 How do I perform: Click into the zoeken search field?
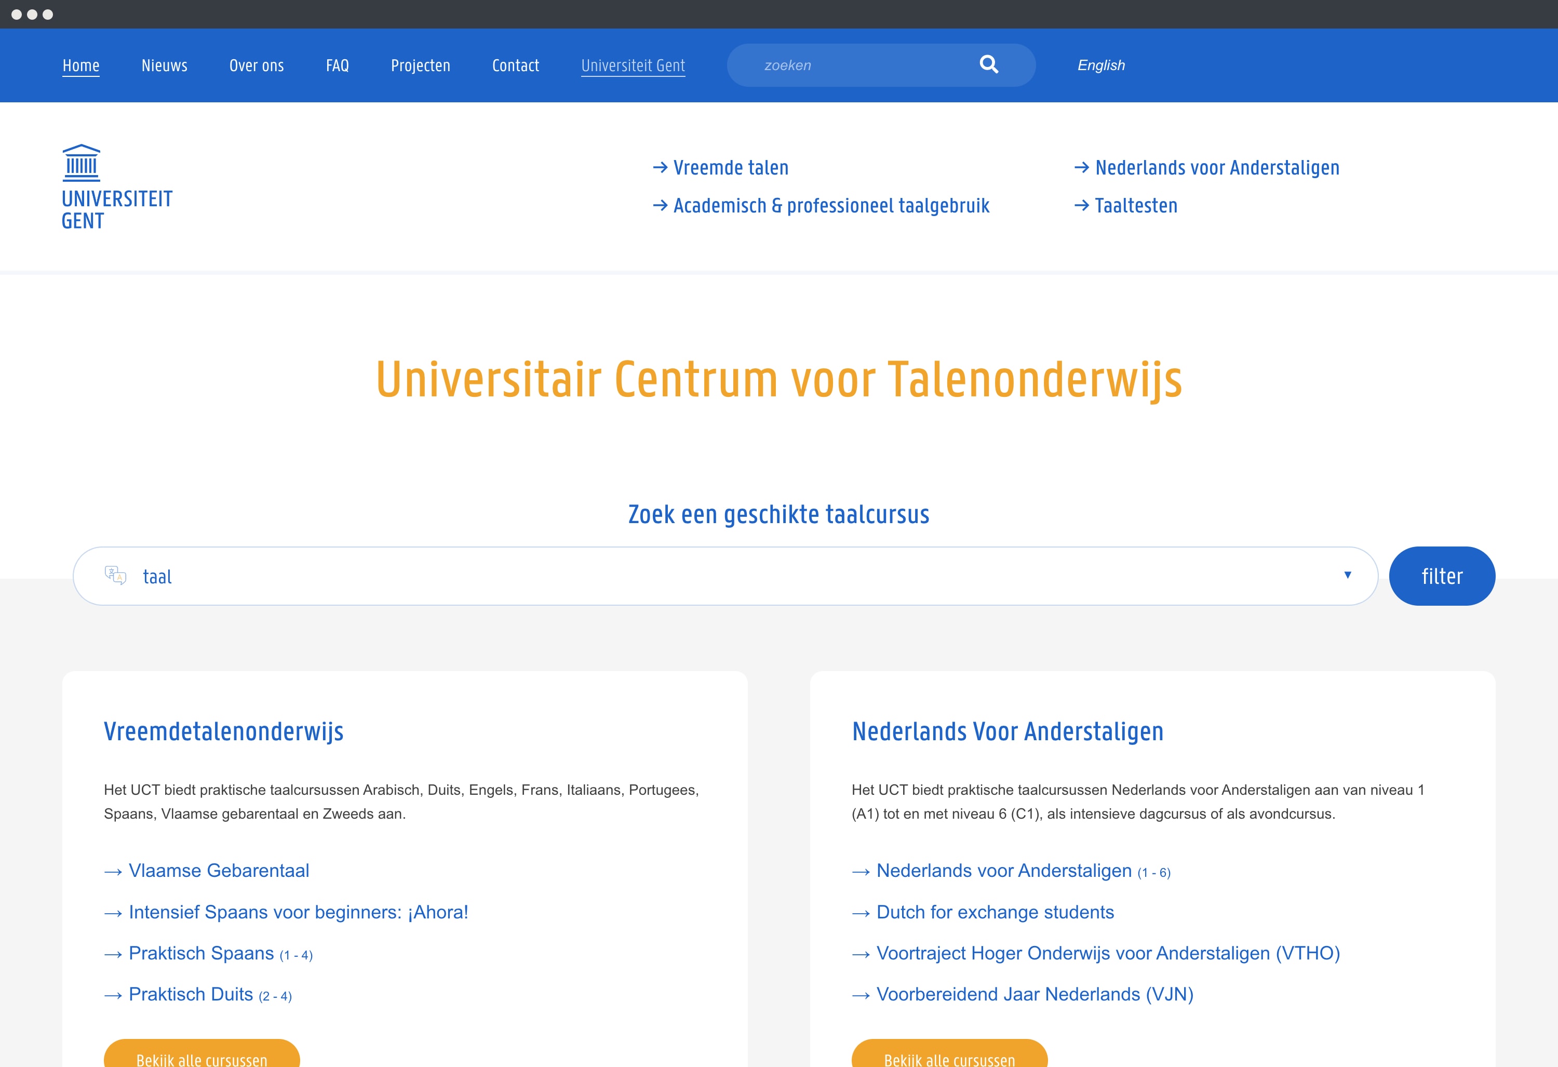(x=858, y=66)
